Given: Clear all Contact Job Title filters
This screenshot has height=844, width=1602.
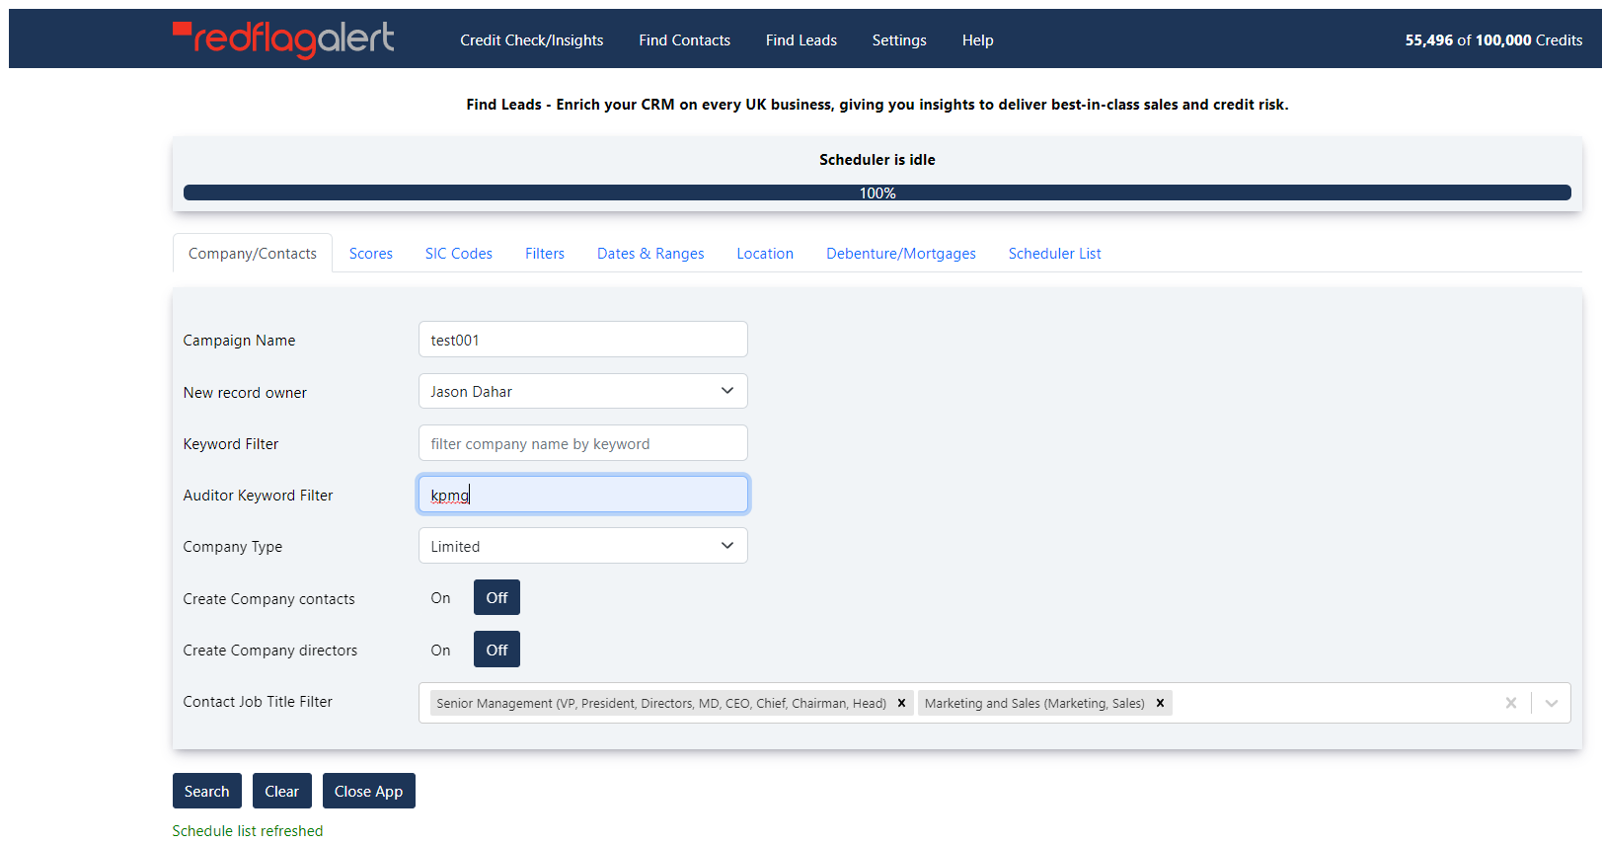Looking at the screenshot, I should pos(1510,703).
